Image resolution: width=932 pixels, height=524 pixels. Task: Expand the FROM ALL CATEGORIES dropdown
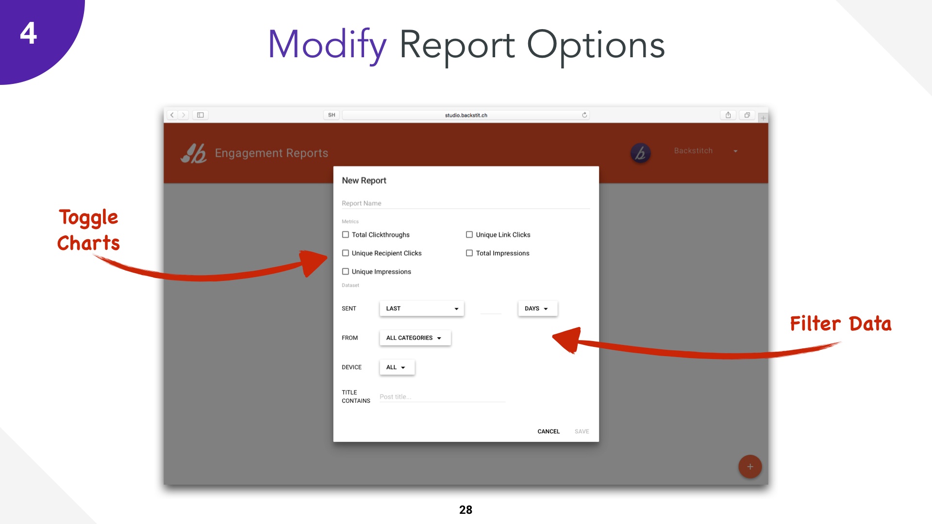click(x=414, y=337)
